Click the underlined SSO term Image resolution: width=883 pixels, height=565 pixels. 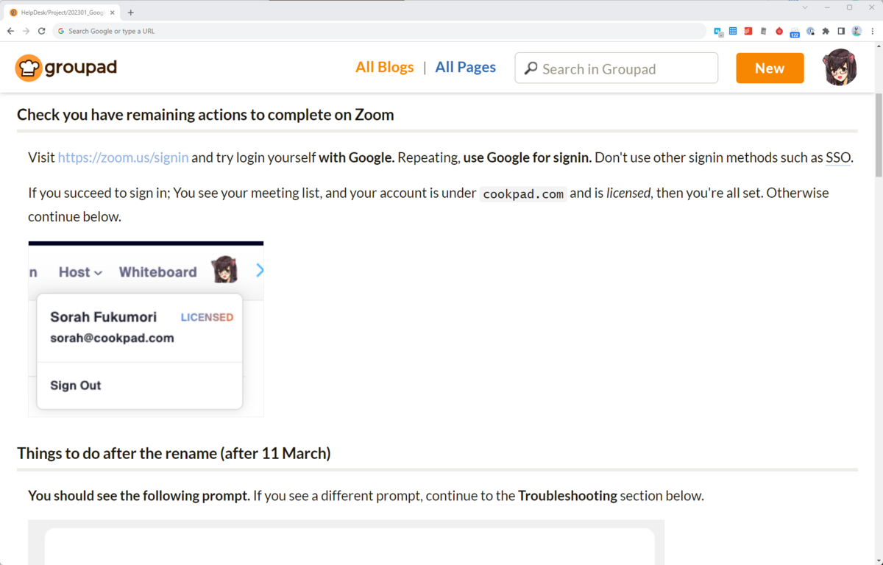click(x=838, y=157)
